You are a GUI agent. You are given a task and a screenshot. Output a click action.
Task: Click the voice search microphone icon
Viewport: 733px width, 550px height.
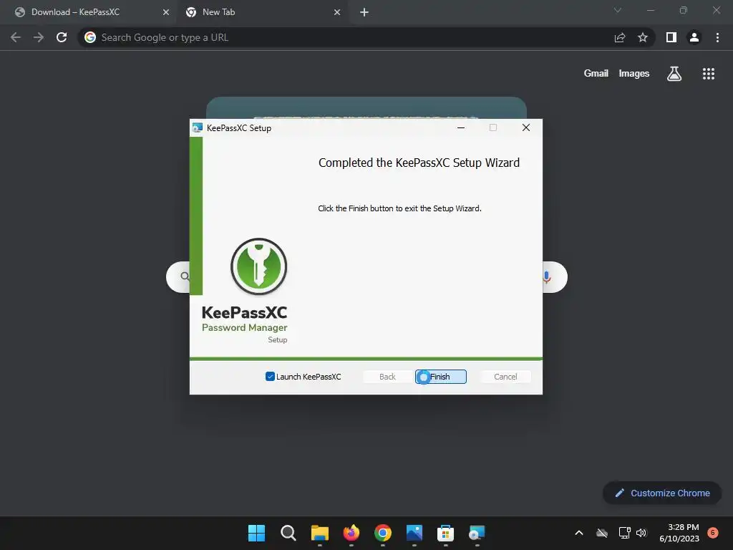click(546, 277)
